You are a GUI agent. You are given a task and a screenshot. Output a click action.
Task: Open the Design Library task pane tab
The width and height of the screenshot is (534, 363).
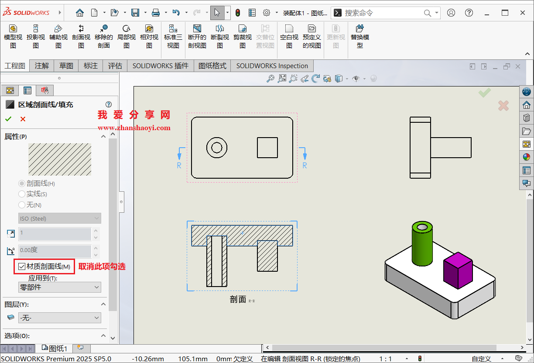point(527,118)
